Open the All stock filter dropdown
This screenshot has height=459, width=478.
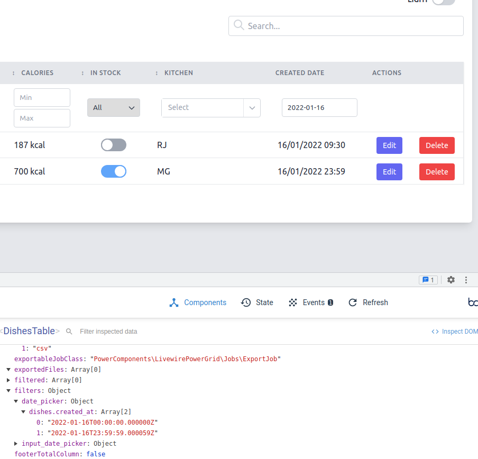[113, 107]
